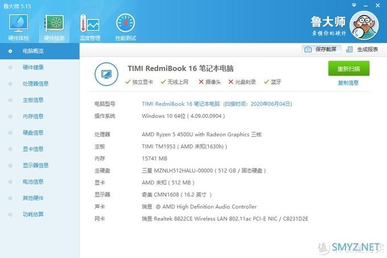The image size is (387, 258).
Task: Open 显卡信息 sidebar entry
Action: pyautogui.click(x=32, y=149)
